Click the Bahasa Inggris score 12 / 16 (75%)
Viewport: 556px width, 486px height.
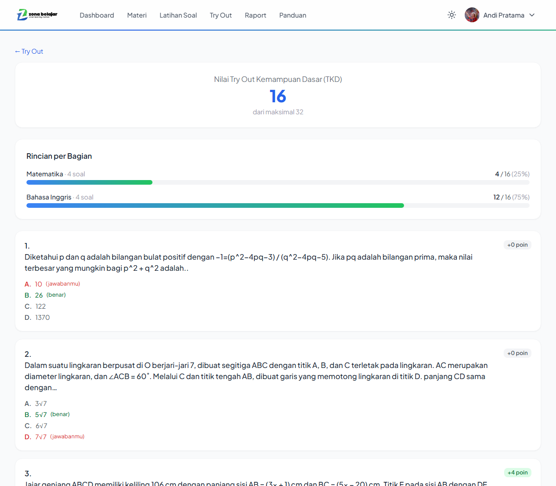click(x=511, y=197)
